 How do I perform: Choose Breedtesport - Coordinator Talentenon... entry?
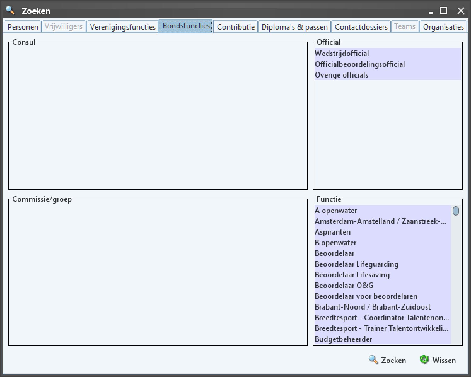(x=382, y=317)
